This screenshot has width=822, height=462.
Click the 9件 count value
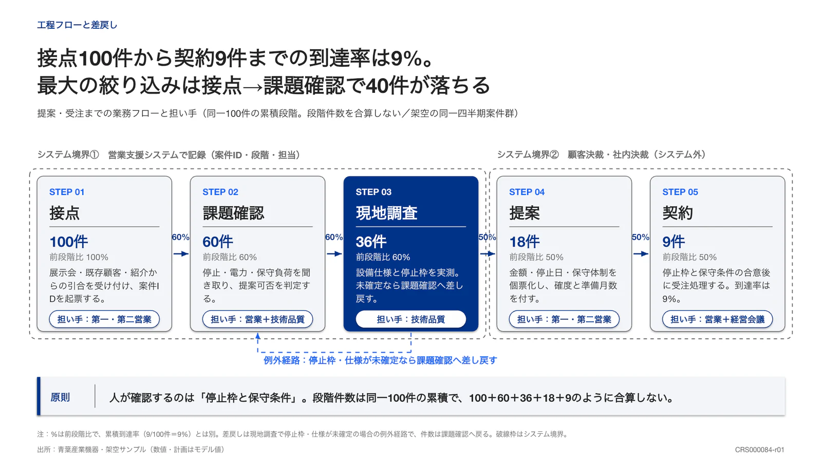point(674,241)
